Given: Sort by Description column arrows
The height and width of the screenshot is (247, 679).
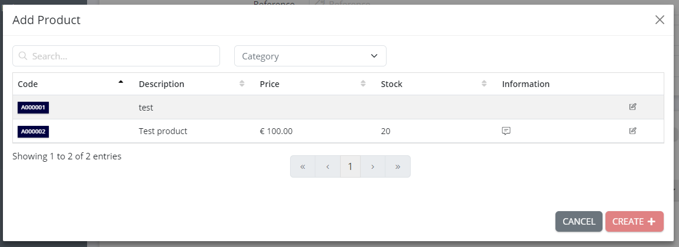Looking at the screenshot, I should [x=242, y=84].
